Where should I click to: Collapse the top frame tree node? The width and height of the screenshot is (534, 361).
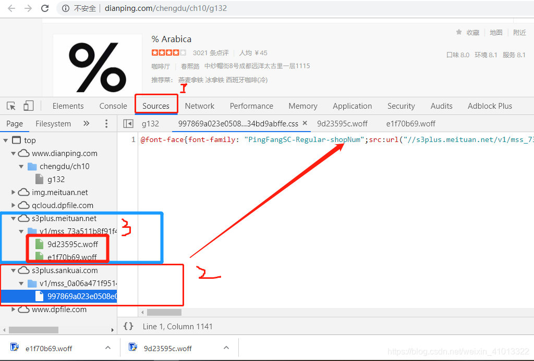coord(5,140)
